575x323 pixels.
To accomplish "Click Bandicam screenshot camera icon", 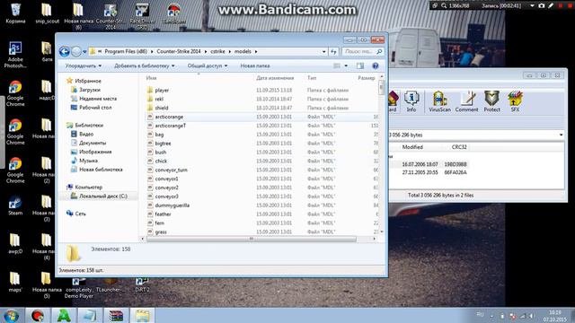I will pyautogui.click(x=542, y=5).
